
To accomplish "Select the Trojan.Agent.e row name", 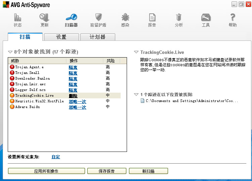I will click(x=30, y=67).
